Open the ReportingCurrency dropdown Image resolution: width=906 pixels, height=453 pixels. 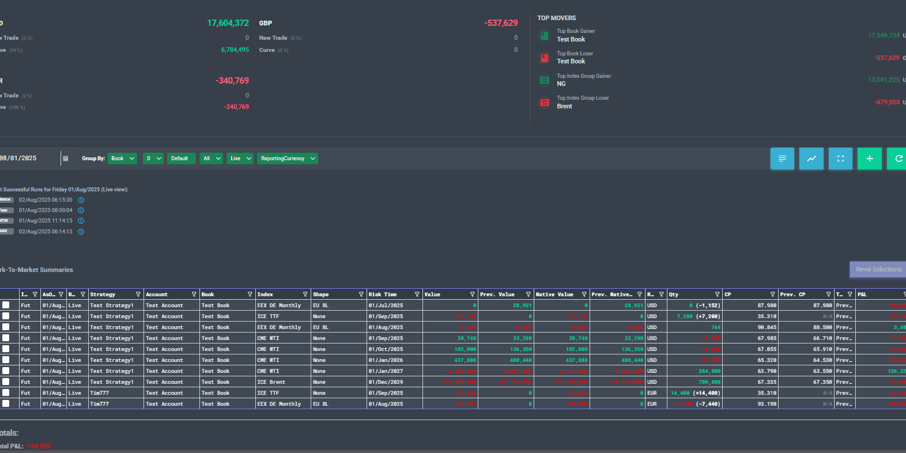[288, 158]
